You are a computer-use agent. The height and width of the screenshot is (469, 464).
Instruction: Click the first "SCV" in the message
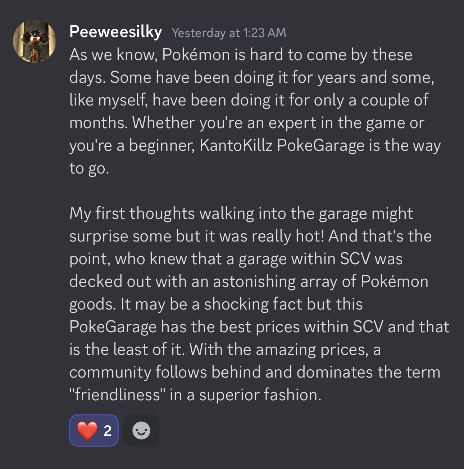point(355,259)
